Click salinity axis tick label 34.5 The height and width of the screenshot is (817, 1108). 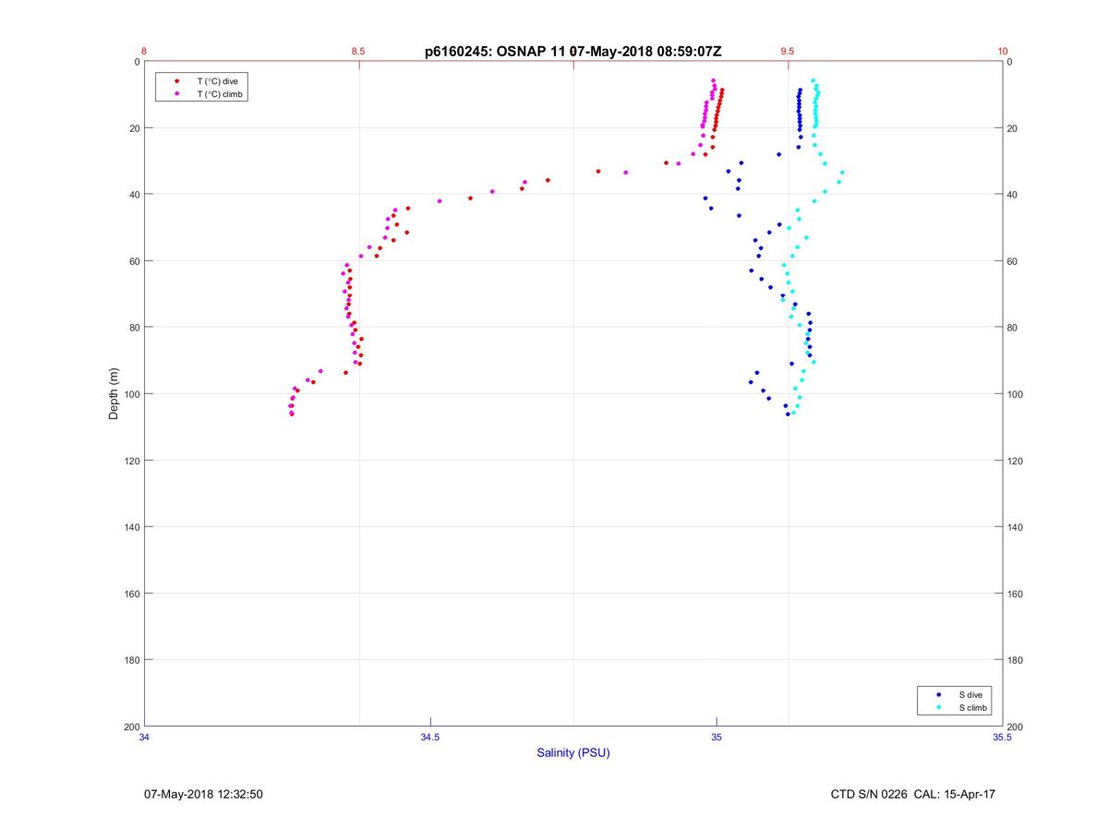coord(430,737)
